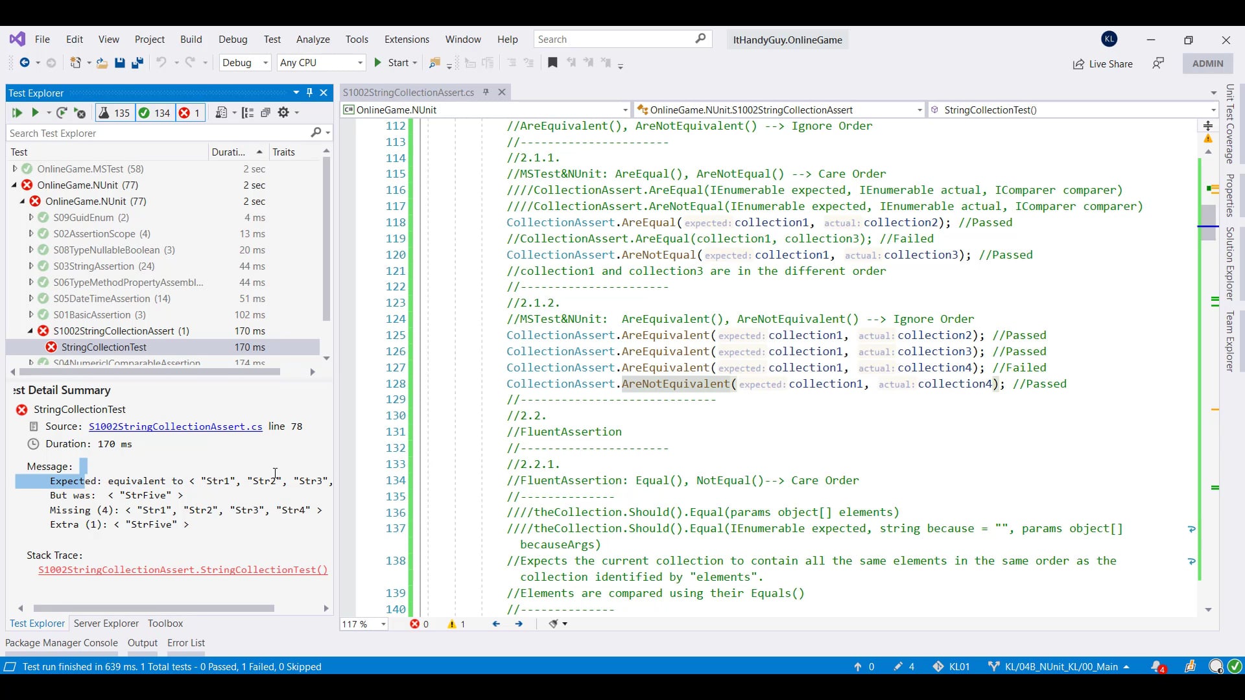Open Test Explorer settings gear

(283, 113)
